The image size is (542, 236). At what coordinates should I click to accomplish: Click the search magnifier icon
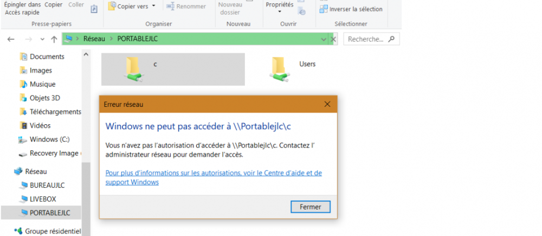click(391, 39)
